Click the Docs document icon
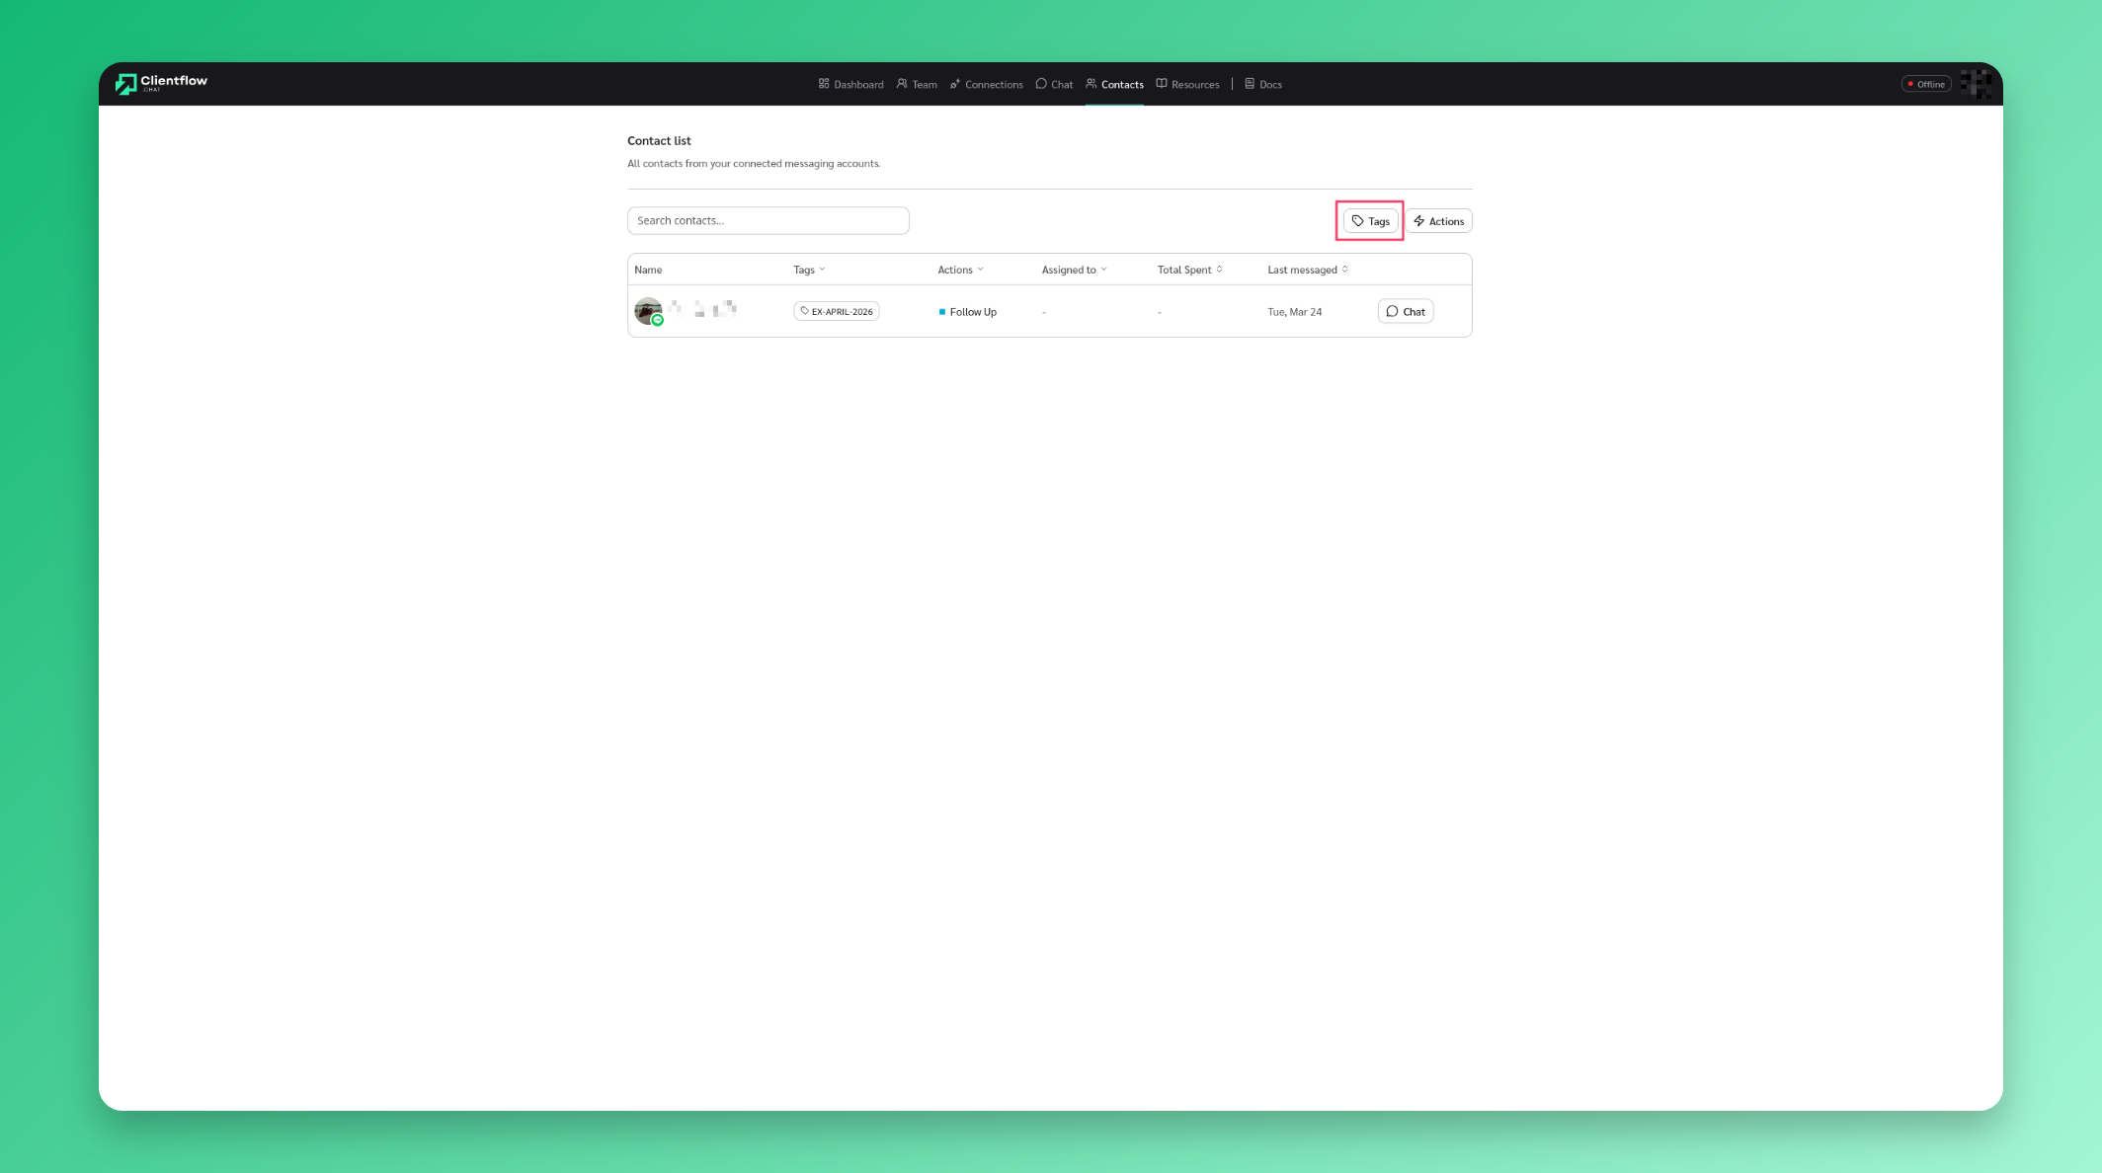 1250,84
